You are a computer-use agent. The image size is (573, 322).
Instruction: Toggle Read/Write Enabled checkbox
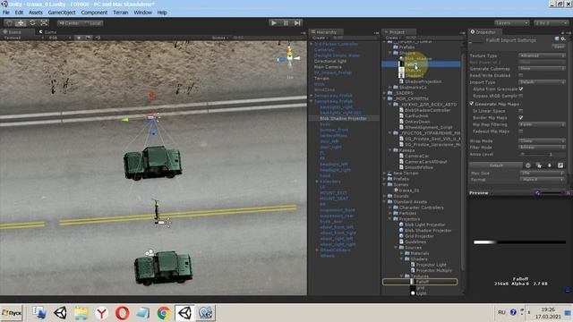tap(521, 75)
